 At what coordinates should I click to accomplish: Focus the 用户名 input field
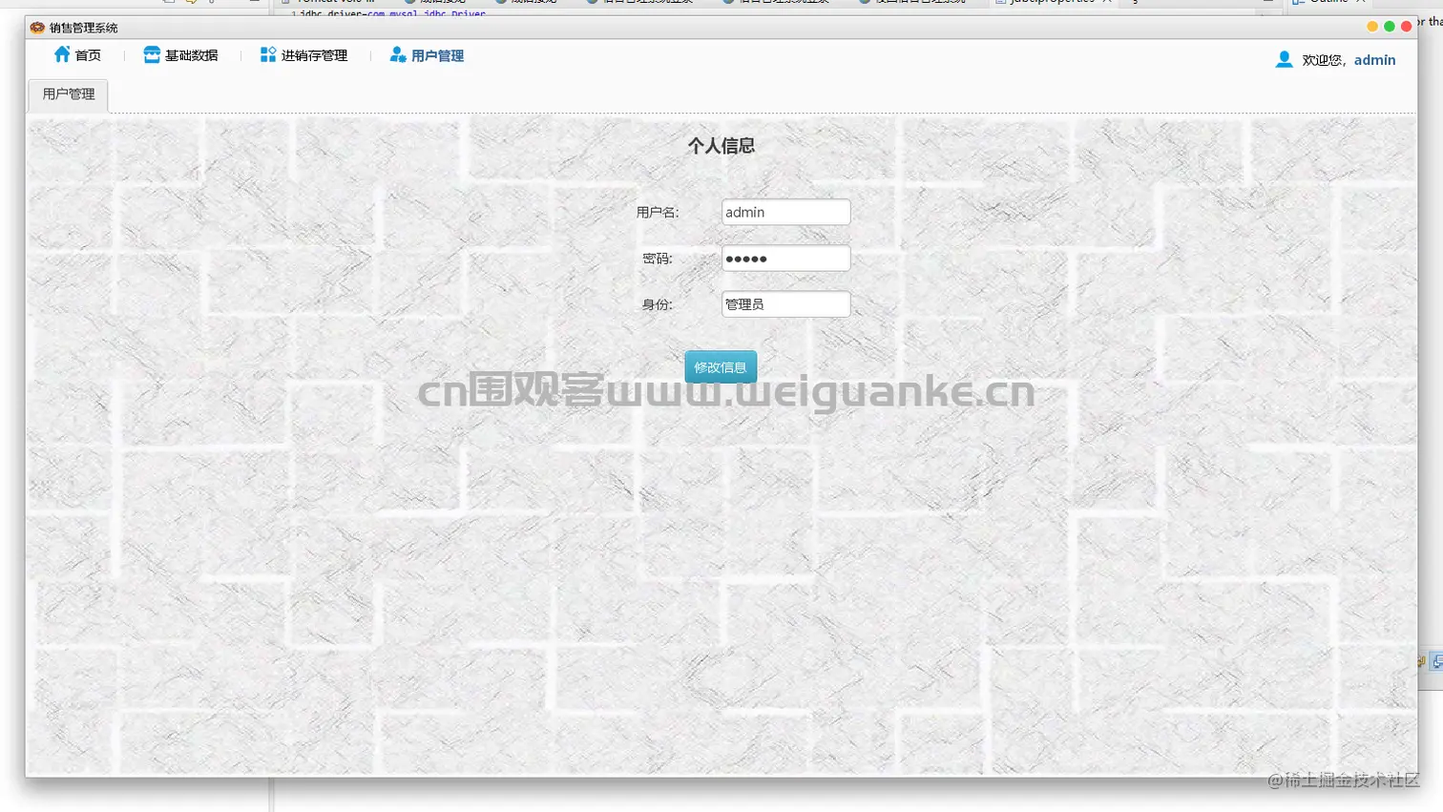click(x=785, y=212)
